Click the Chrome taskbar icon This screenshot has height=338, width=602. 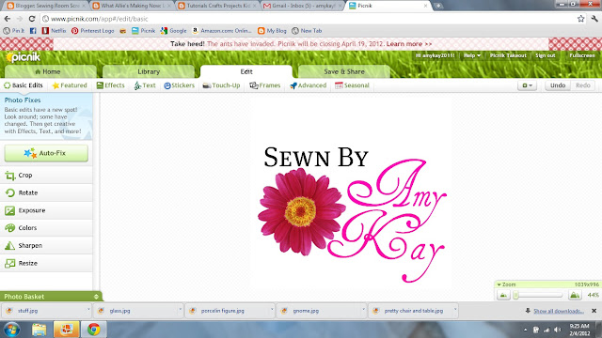[94, 330]
